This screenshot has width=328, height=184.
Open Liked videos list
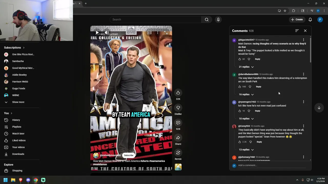20,140
